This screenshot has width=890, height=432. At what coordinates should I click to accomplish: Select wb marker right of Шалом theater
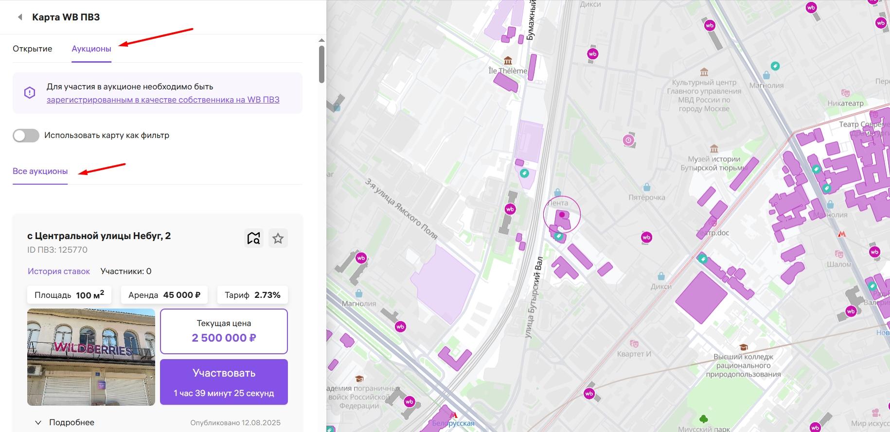coord(874,252)
